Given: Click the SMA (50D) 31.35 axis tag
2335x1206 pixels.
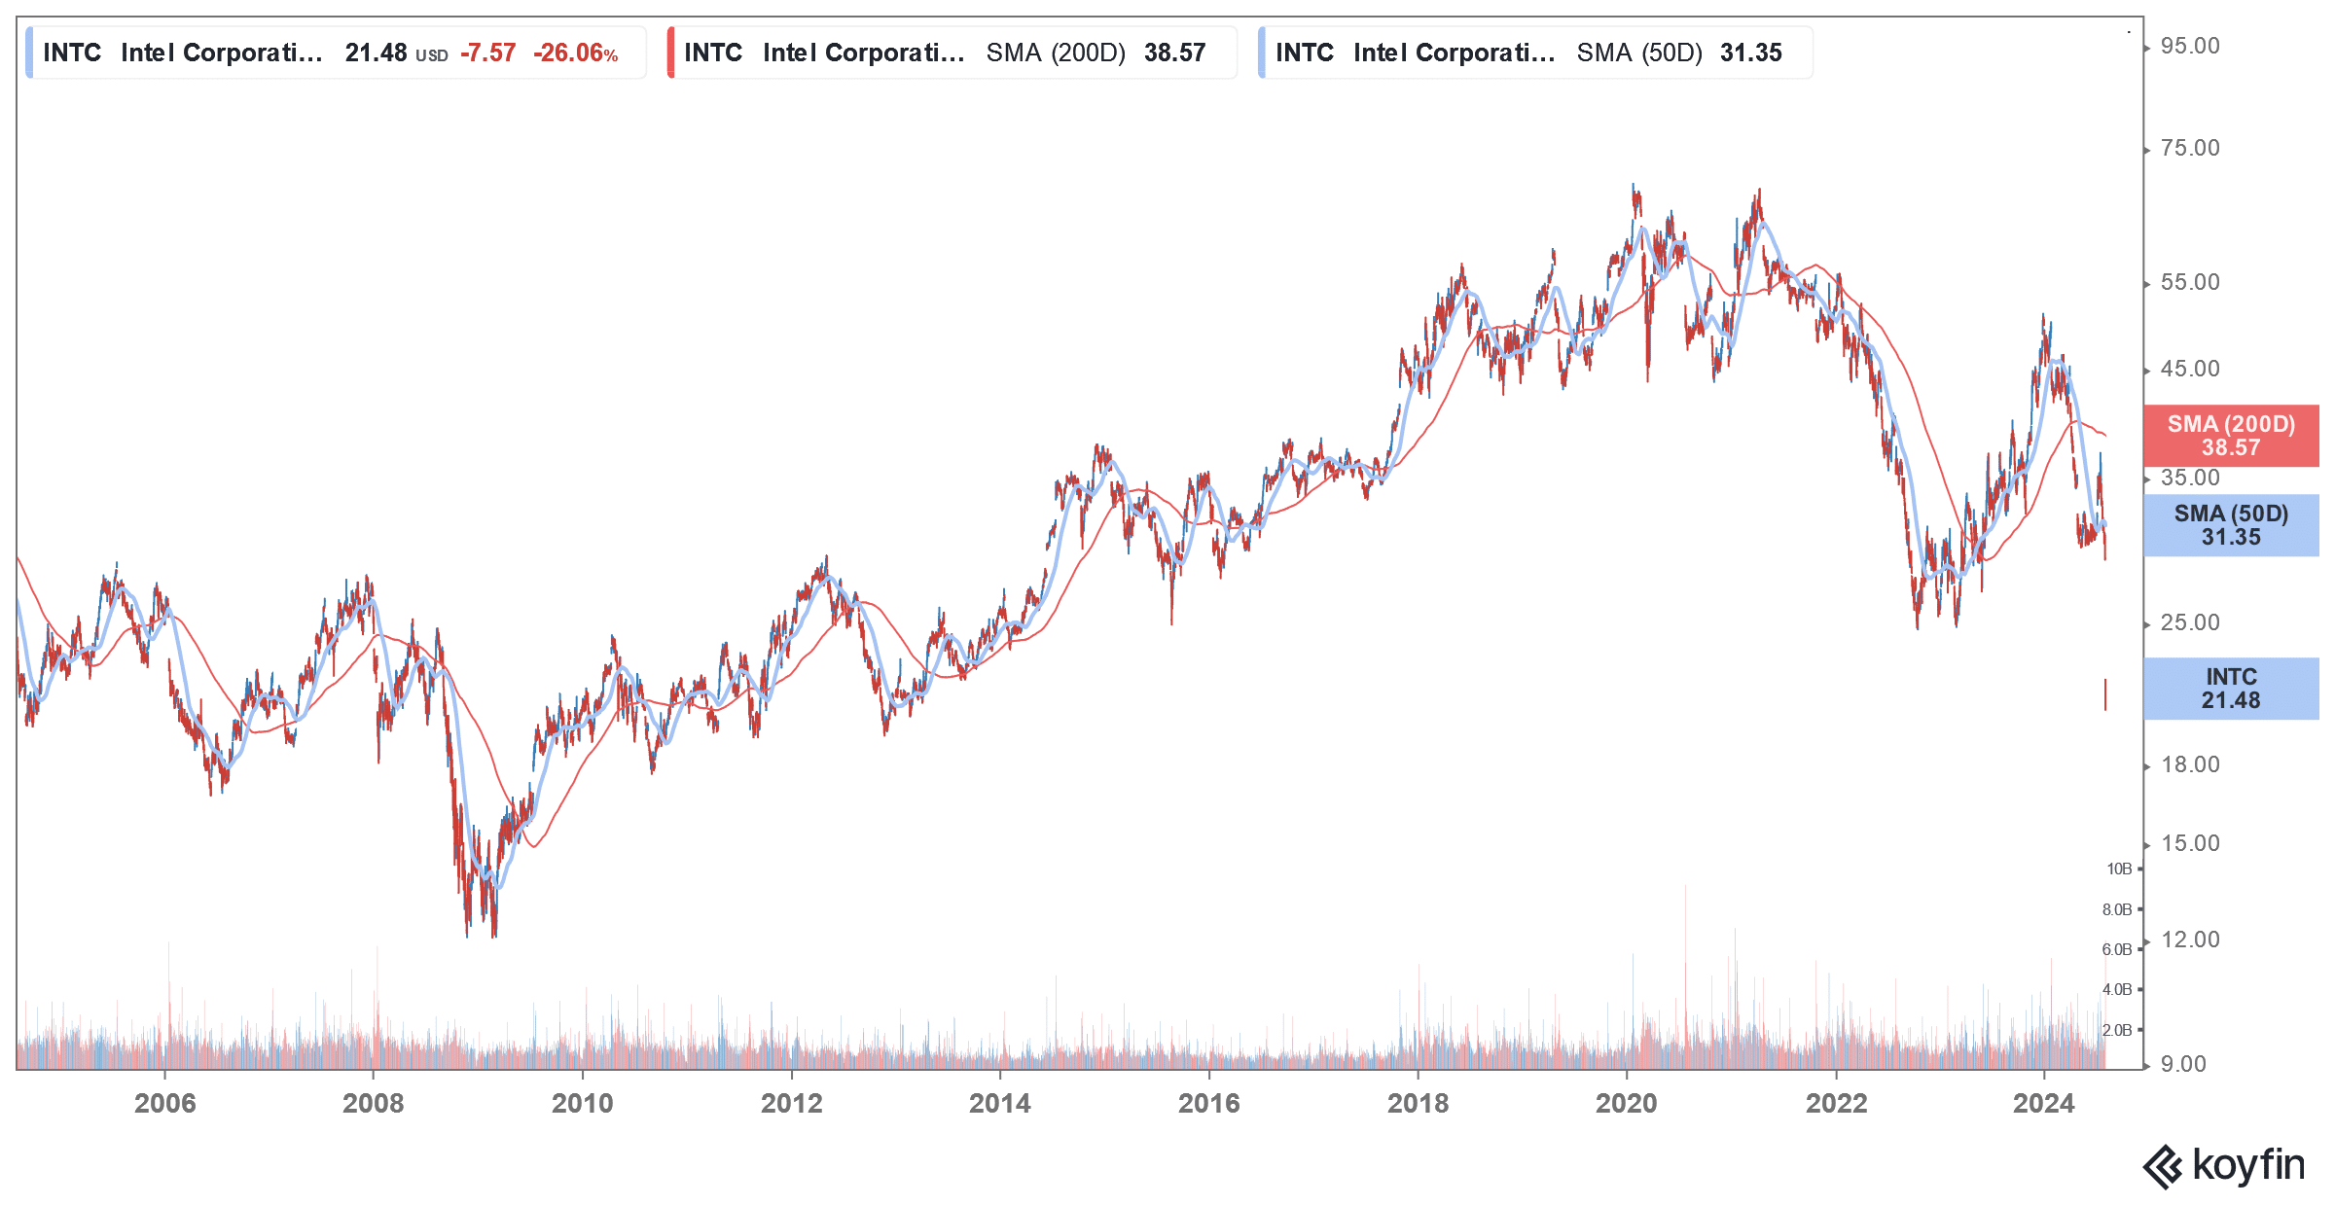Looking at the screenshot, I should [x=2231, y=525].
